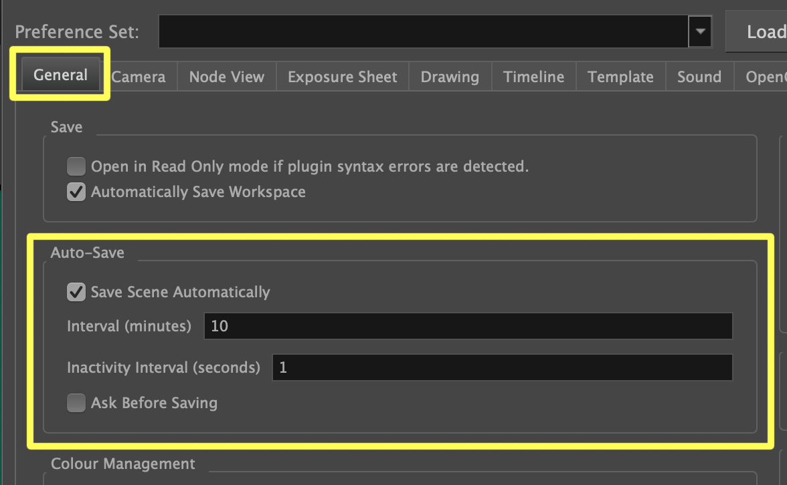Expand the preference set selector arrow
Viewport: 787px width, 485px height.
[x=700, y=31]
